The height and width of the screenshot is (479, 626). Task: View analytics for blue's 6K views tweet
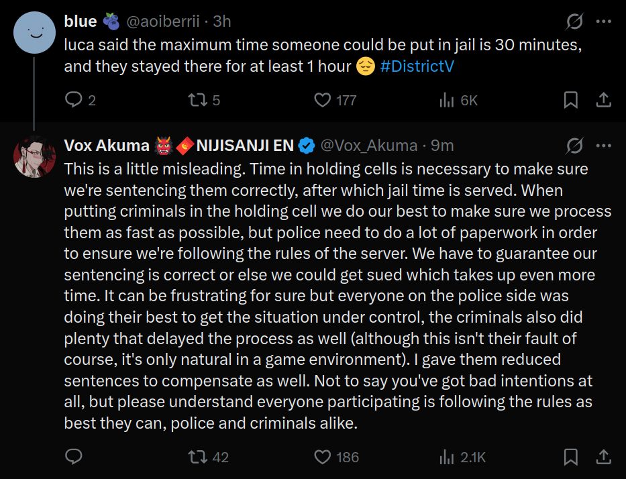point(447,100)
